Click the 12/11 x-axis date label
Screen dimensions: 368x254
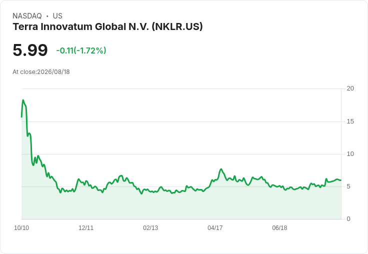(86, 227)
